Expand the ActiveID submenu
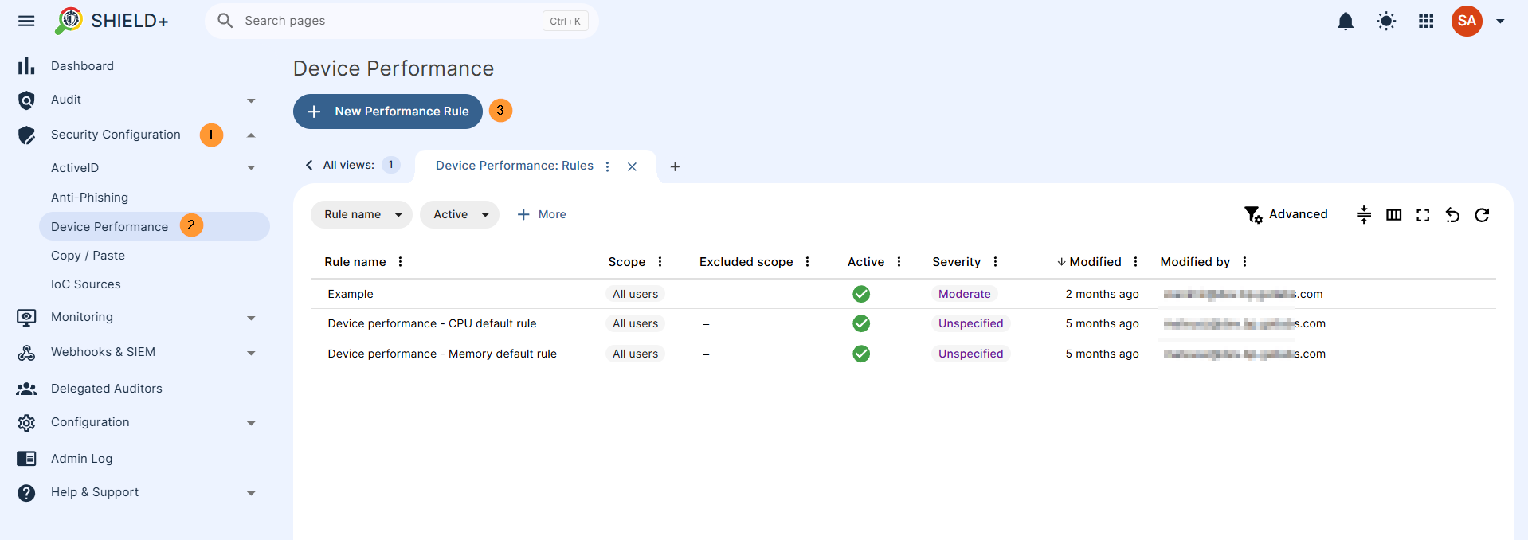Image resolution: width=1528 pixels, height=540 pixels. tap(251, 168)
